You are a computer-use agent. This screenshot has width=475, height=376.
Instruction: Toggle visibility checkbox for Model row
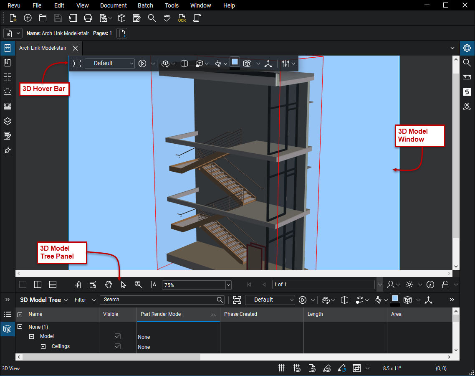pos(118,336)
